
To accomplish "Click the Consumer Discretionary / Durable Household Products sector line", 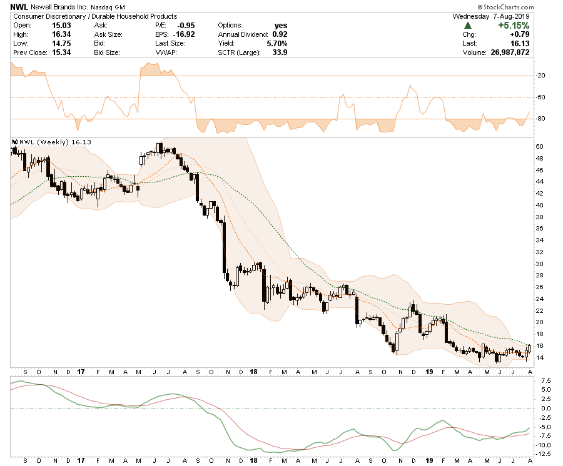I will click(x=95, y=16).
